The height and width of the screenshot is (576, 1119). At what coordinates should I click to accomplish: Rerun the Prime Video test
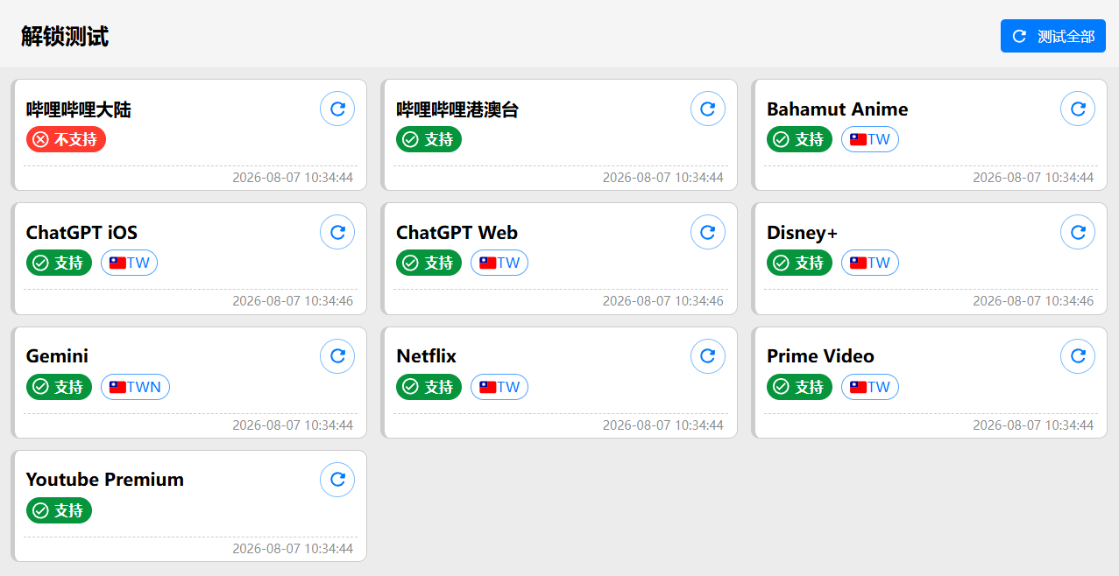click(1078, 356)
